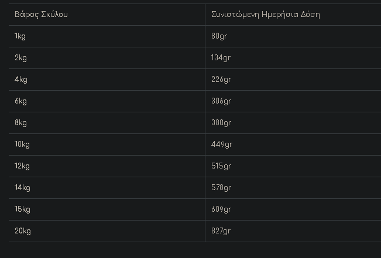Select the 12kg weight cell
The width and height of the screenshot is (381, 258).
point(22,166)
